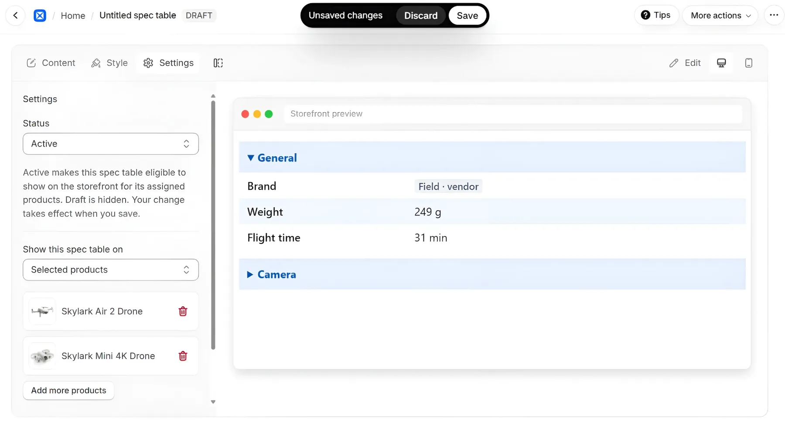Click the DRAFT status badge

pyautogui.click(x=199, y=15)
